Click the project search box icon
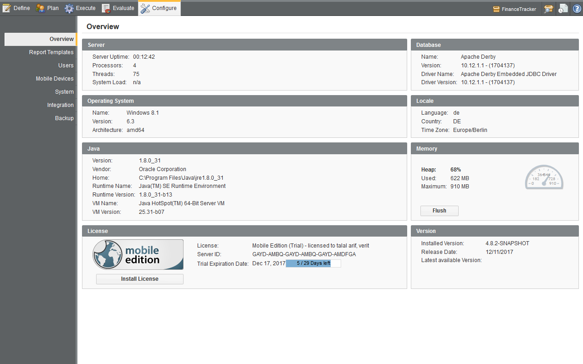Viewport: 583px width, 364px height. [548, 9]
